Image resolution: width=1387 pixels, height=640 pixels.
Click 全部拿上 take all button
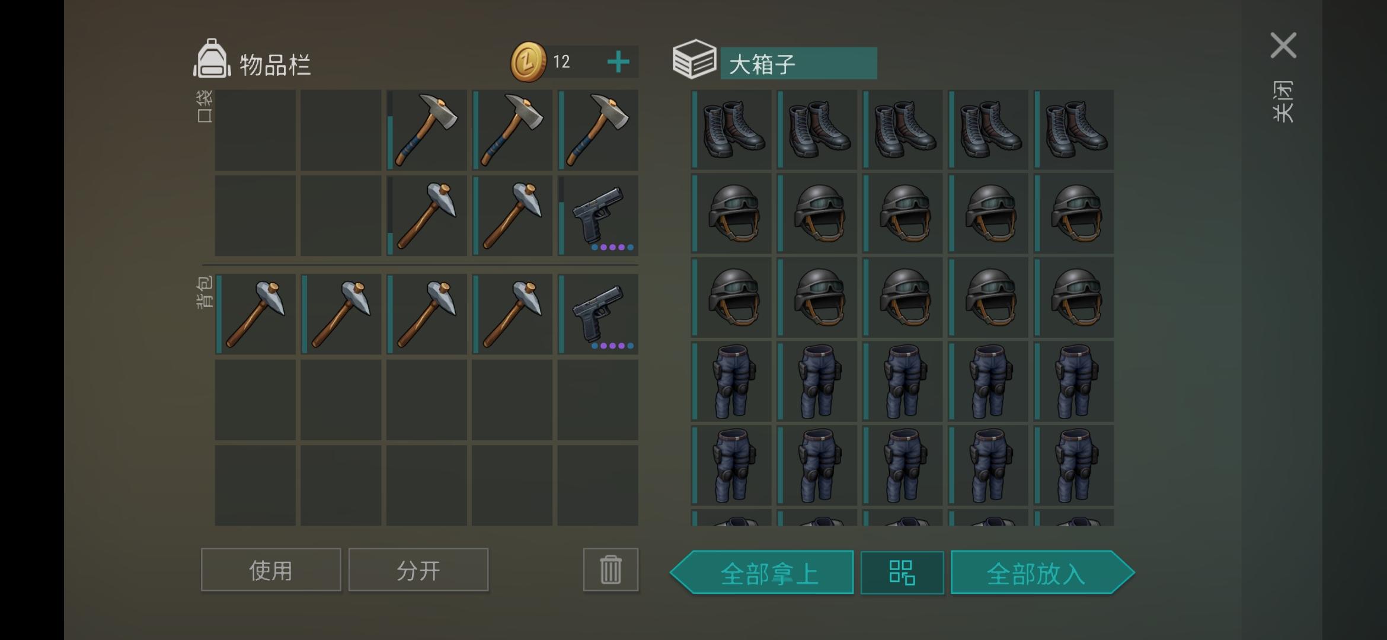[762, 572]
